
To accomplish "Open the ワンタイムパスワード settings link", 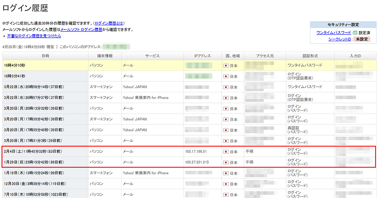I will pos(334,33).
